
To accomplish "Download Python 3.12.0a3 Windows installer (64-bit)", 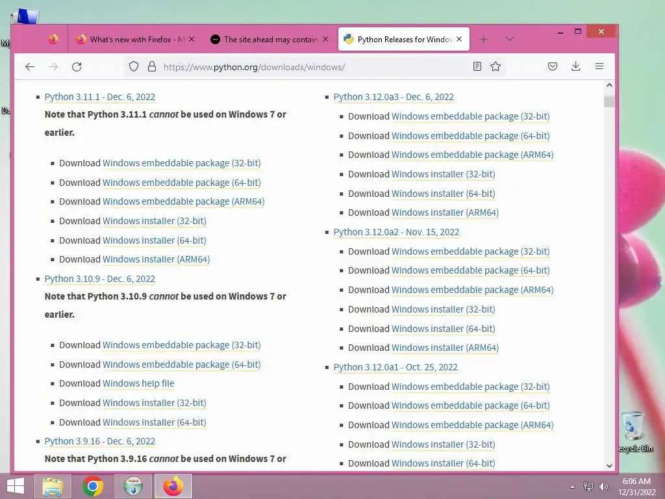I will [x=443, y=194].
